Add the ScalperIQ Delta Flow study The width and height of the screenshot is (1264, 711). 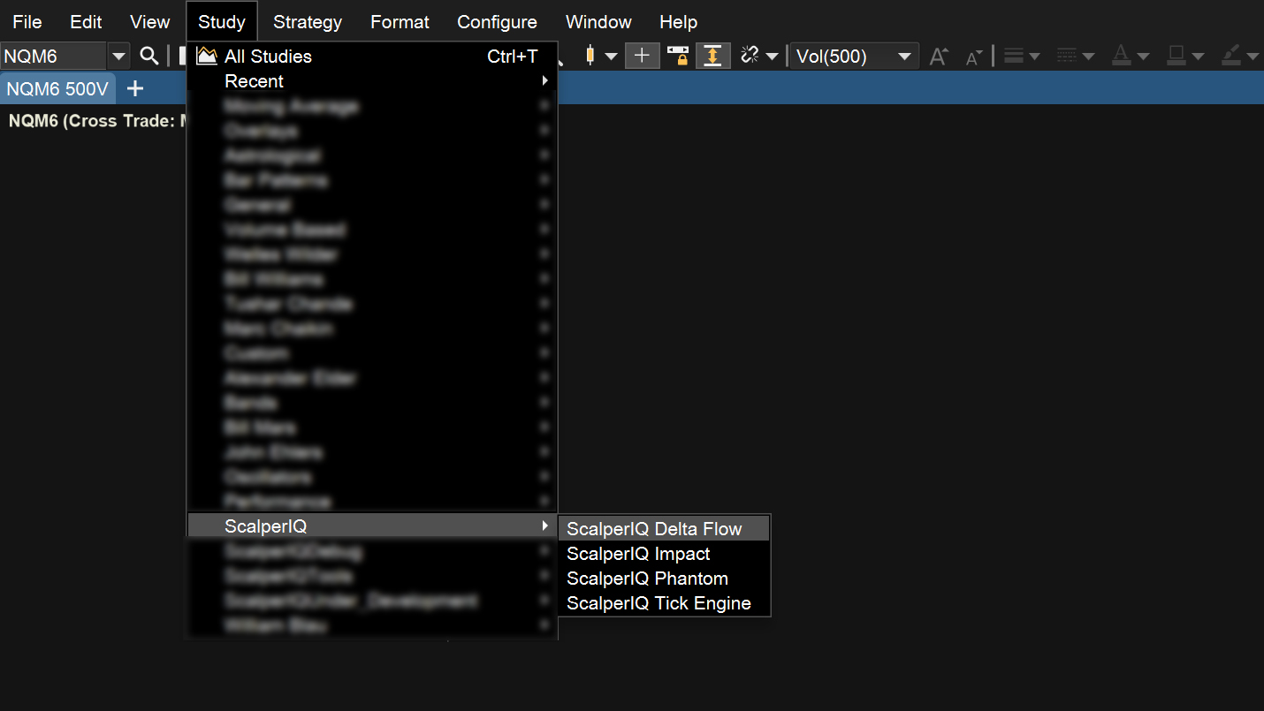[x=664, y=529]
